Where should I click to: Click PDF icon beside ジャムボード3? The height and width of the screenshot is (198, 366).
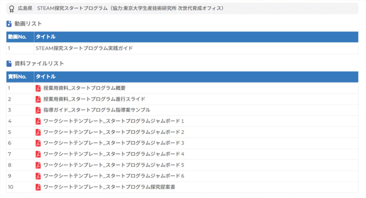point(38,143)
